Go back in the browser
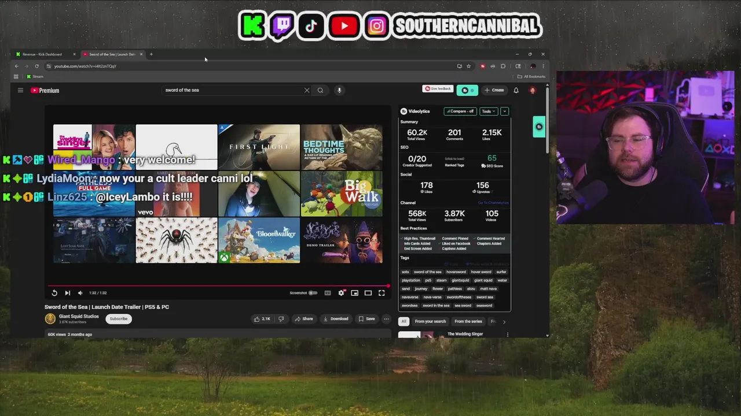This screenshot has width=741, height=416. pos(16,66)
